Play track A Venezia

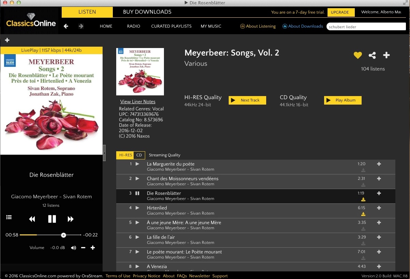(x=137, y=266)
